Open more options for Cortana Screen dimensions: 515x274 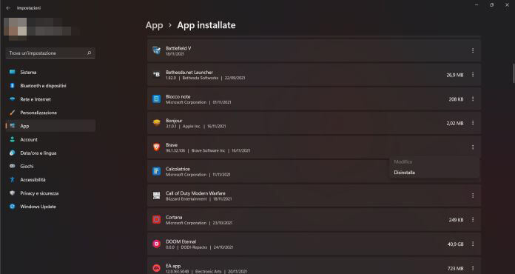tap(473, 219)
